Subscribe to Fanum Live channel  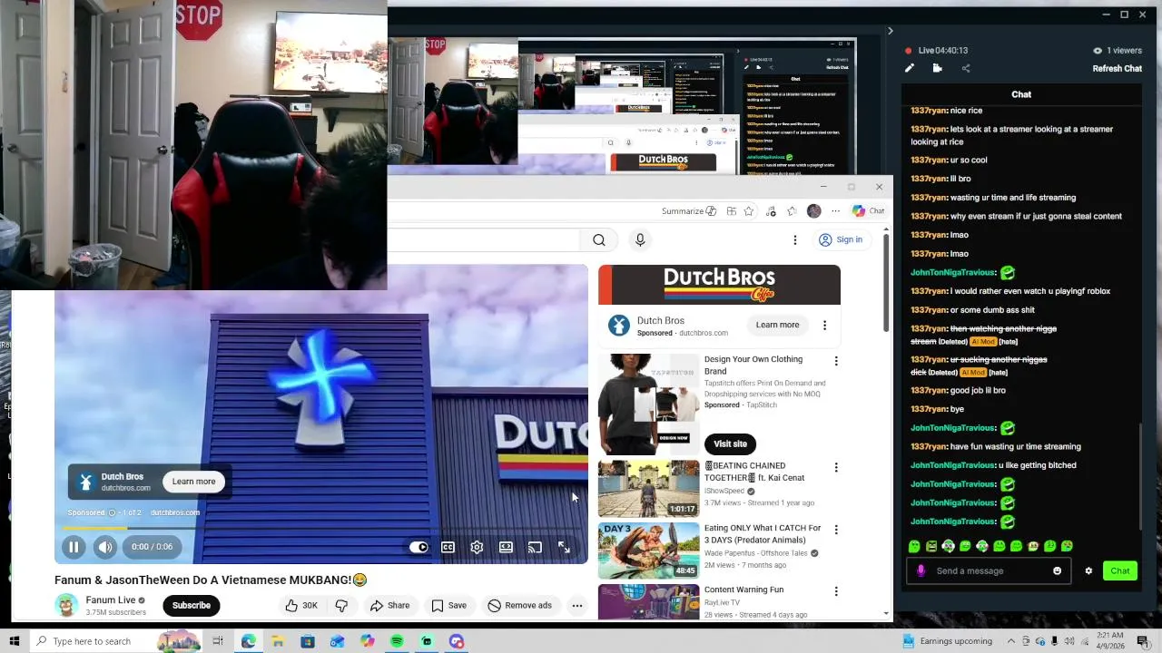(192, 605)
